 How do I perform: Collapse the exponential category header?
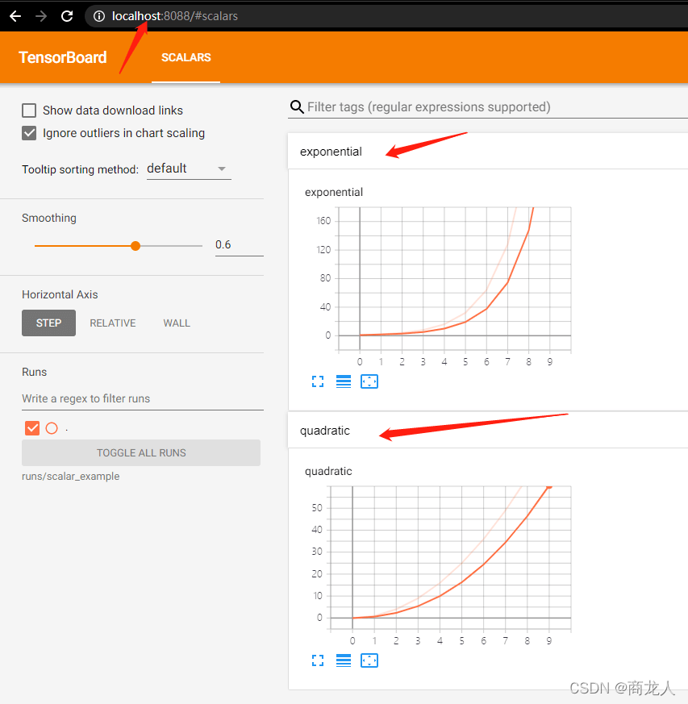click(x=488, y=152)
